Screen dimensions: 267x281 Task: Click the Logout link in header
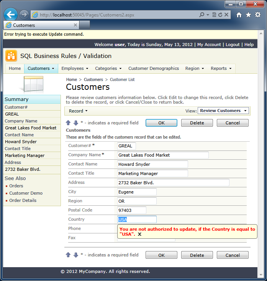(x=233, y=45)
